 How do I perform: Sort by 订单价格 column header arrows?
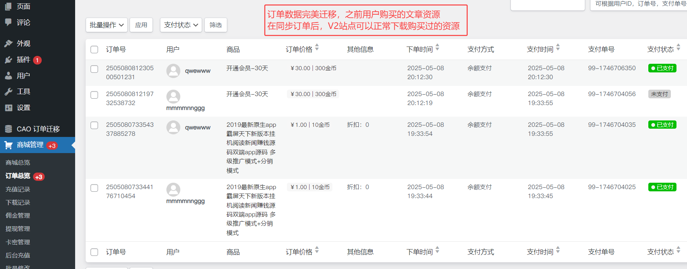[317, 47]
